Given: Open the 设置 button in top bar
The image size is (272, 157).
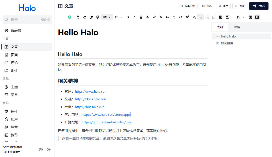Looking at the screenshot, I should click(240, 6).
